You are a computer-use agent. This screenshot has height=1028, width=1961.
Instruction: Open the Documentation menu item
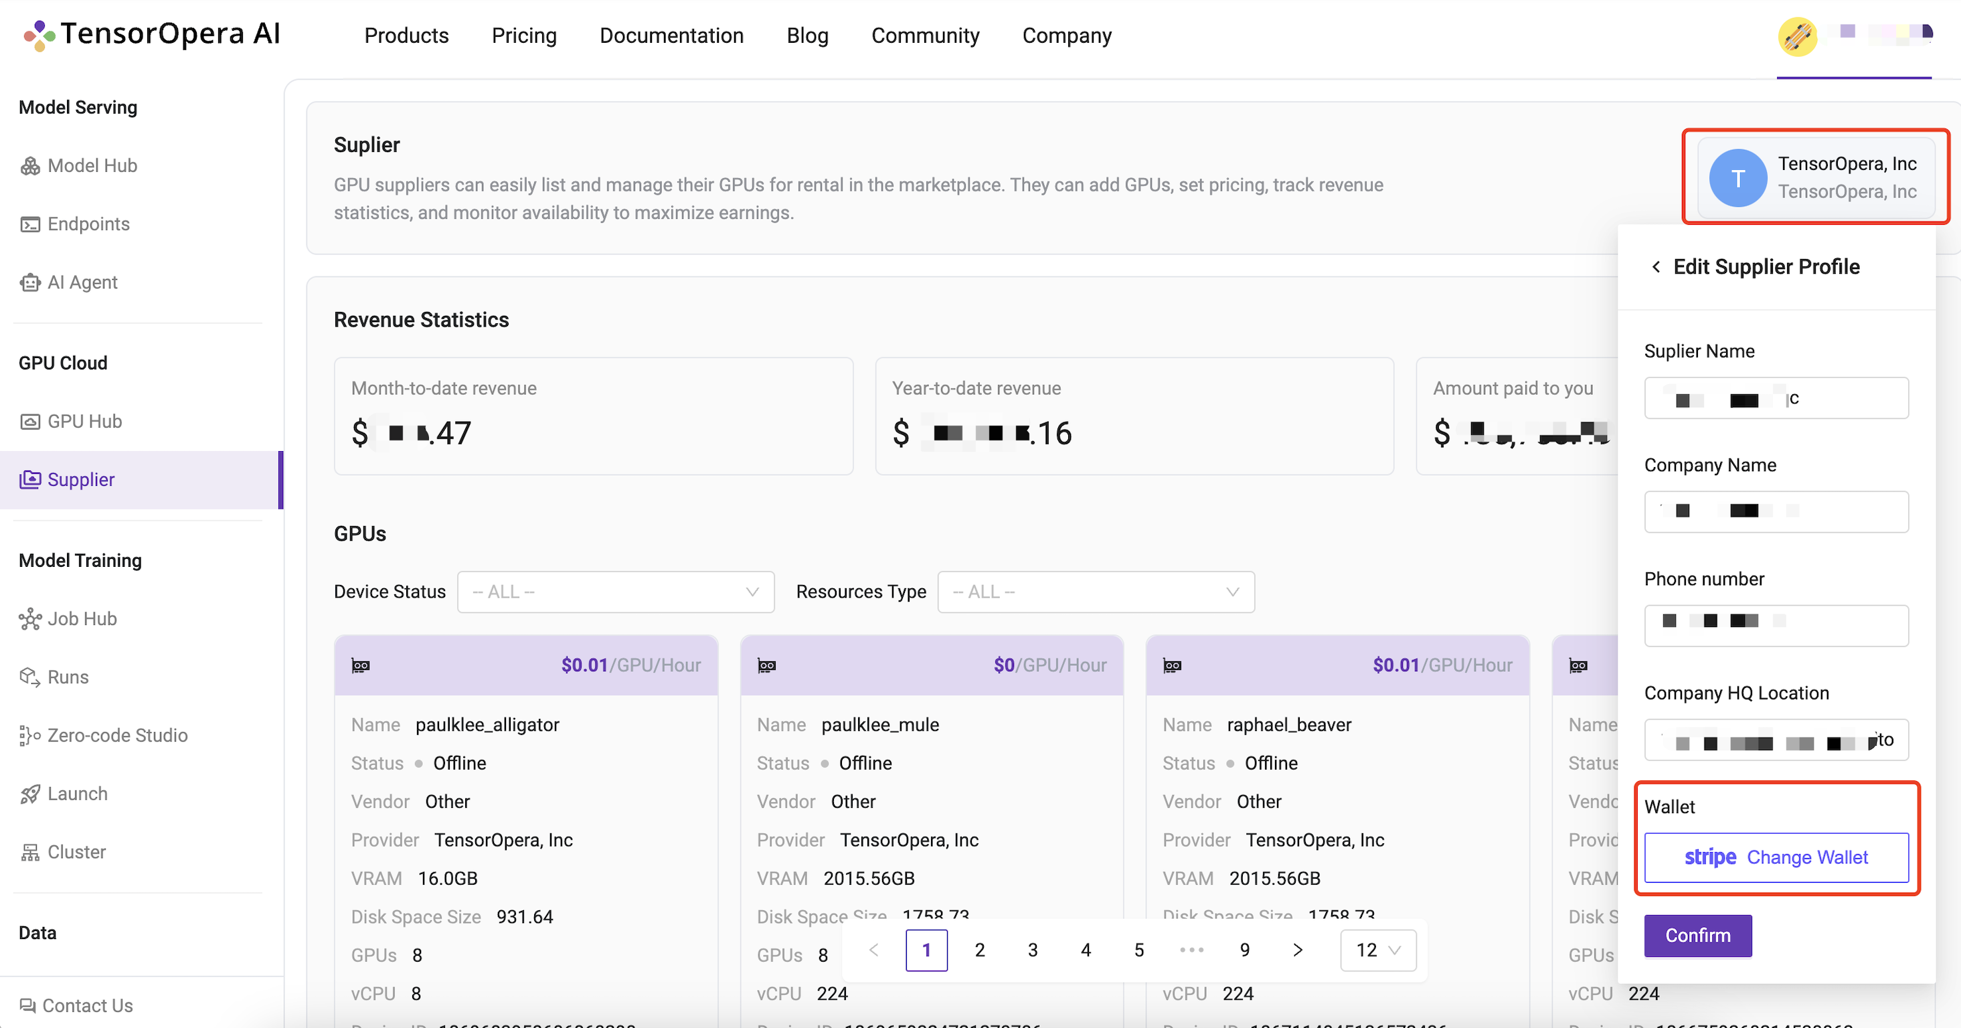click(671, 35)
